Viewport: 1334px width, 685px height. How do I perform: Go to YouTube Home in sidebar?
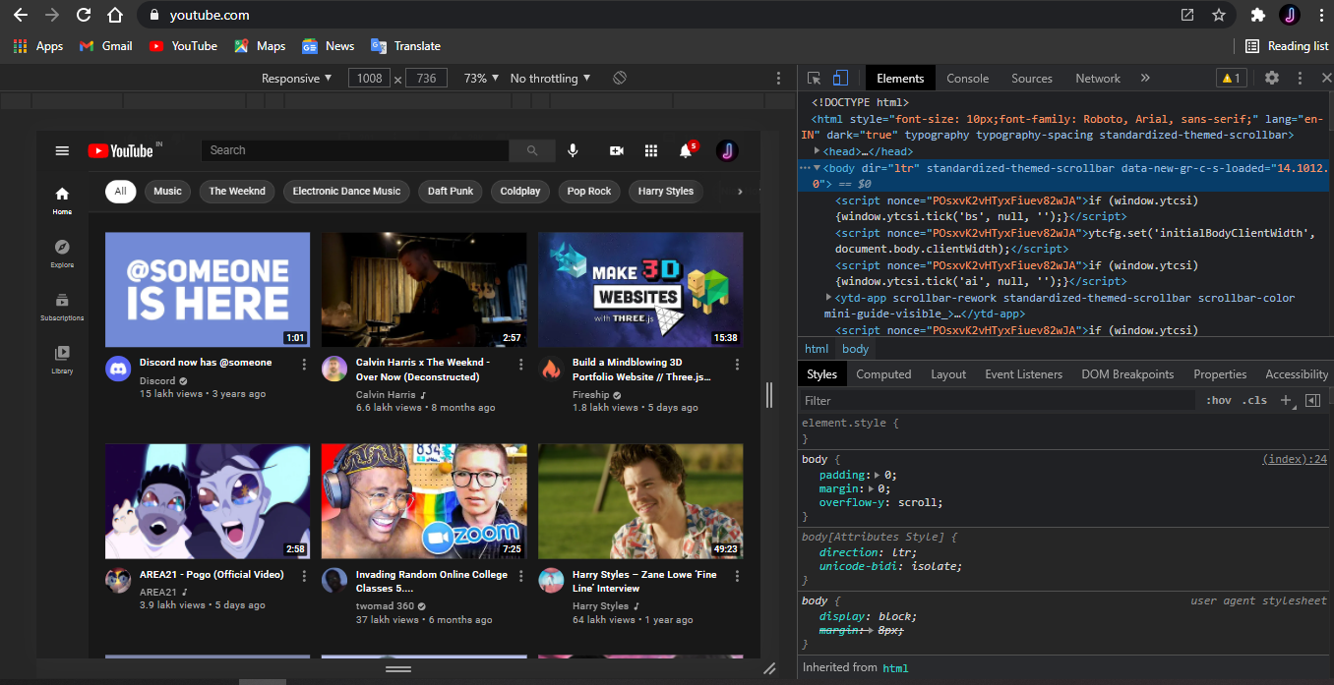pos(62,200)
